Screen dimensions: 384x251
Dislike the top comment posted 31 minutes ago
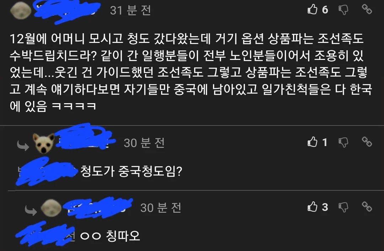click(x=343, y=10)
